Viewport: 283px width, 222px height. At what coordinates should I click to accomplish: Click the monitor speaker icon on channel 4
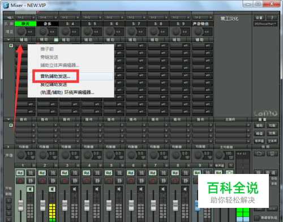97,189
